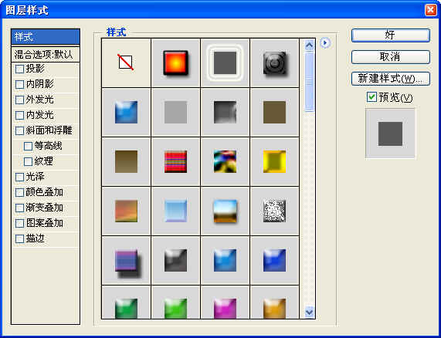Viewport: 441px width, 338px height.
Task: Open the styles panel flyout arrow menu
Action: 325,43
